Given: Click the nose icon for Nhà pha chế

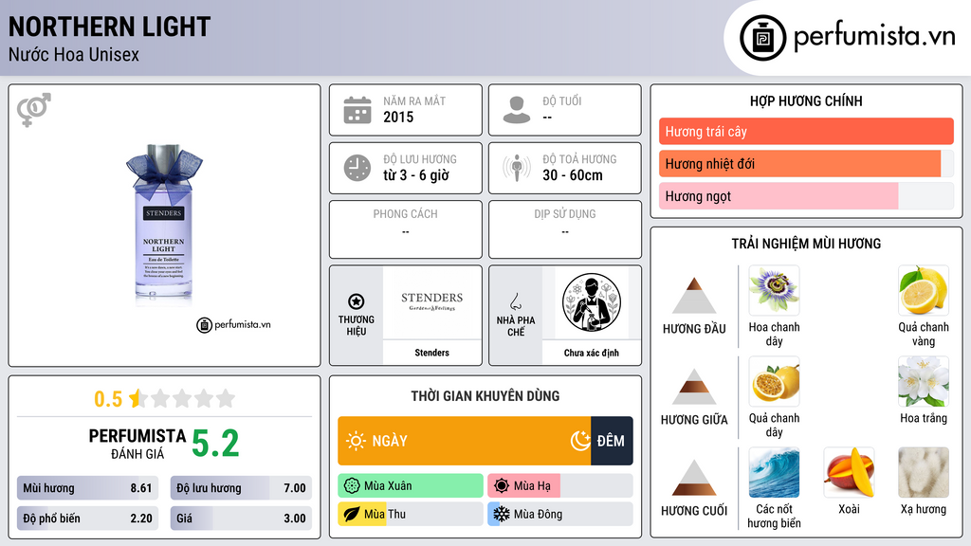Looking at the screenshot, I should [515, 301].
